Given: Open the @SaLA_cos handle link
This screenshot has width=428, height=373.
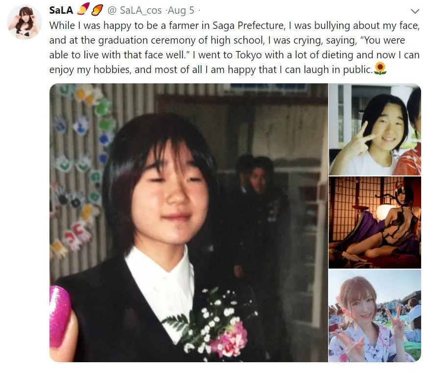Looking at the screenshot, I should tap(135, 10).
